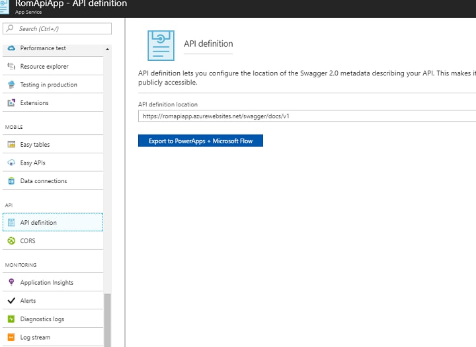The height and width of the screenshot is (347, 476).
Task: Click the API definition page title
Action: (208, 44)
